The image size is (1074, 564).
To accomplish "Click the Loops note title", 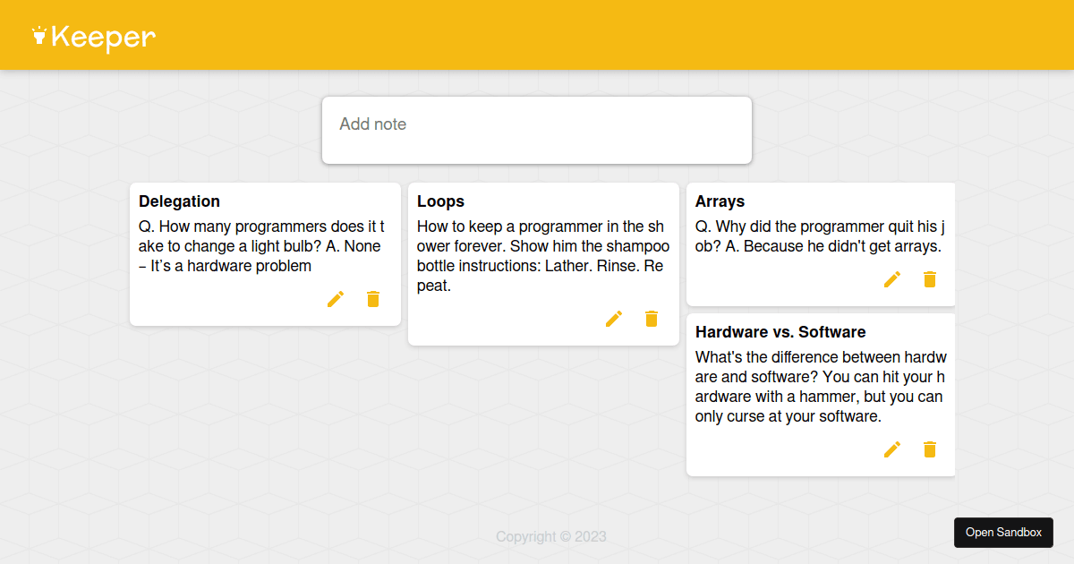I will pos(439,201).
